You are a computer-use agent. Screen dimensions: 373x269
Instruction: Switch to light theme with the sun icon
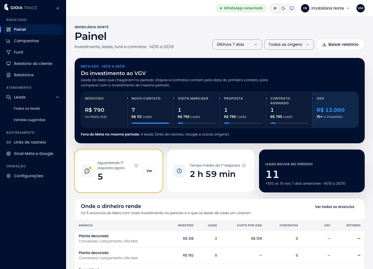pos(275,8)
